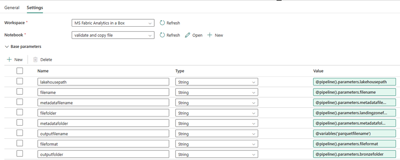The width and height of the screenshot is (400, 160).
Task: Click the Delete trash can icon
Action: [x=35, y=59]
